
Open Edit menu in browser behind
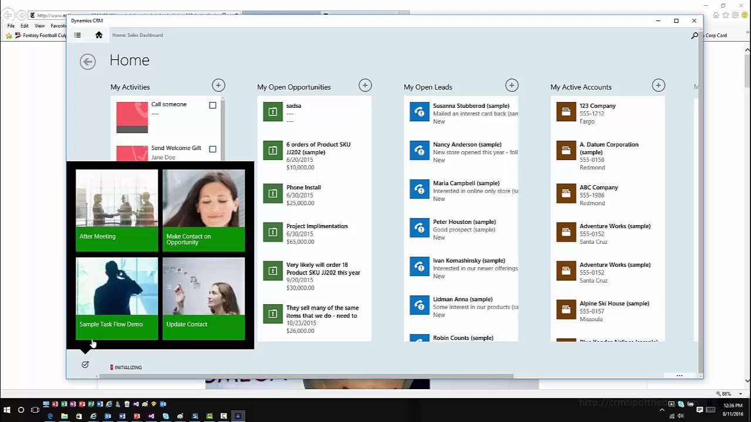click(25, 26)
